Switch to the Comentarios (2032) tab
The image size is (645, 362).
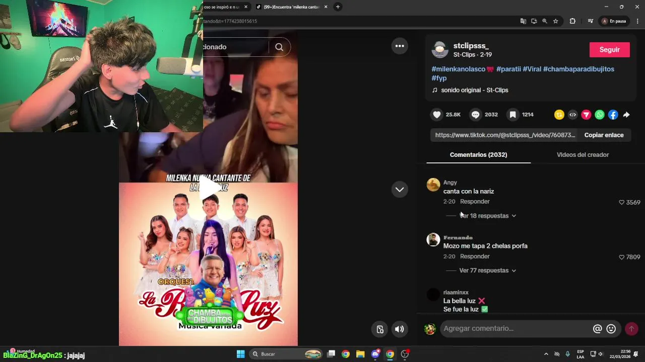(x=478, y=155)
